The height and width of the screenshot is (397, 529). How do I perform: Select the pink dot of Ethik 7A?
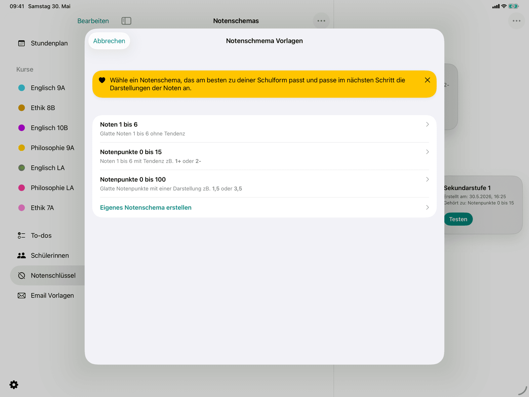point(21,208)
